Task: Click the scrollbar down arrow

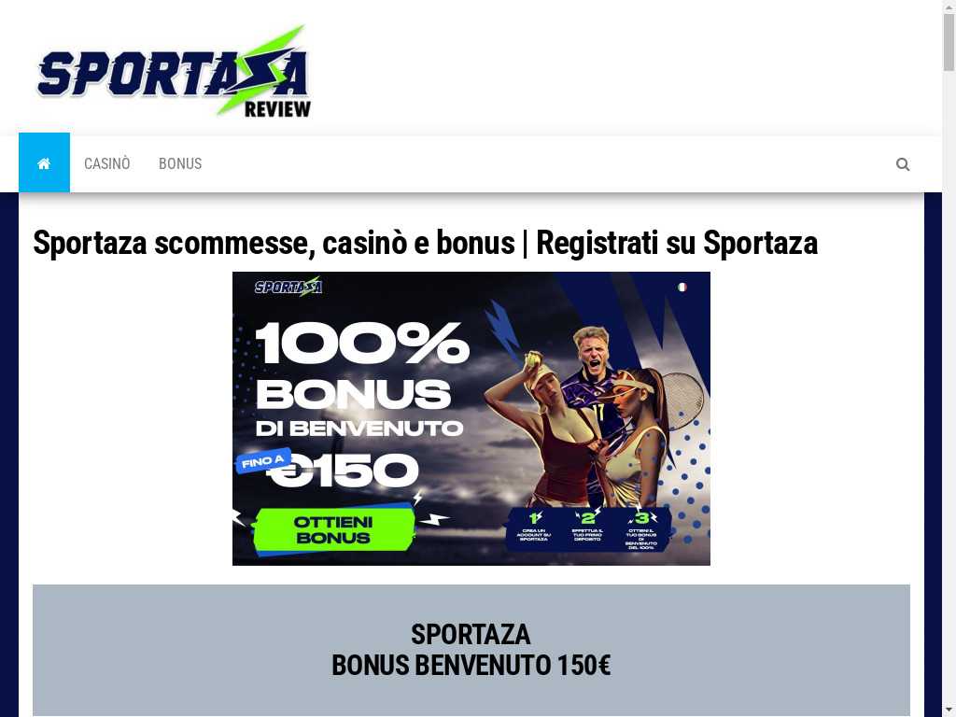Action: 949,710
